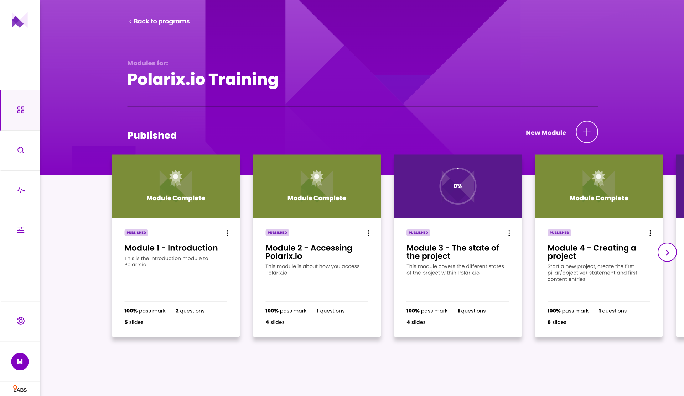
Task: Click the PUBLISHED badge on Module 3
Action: point(418,233)
